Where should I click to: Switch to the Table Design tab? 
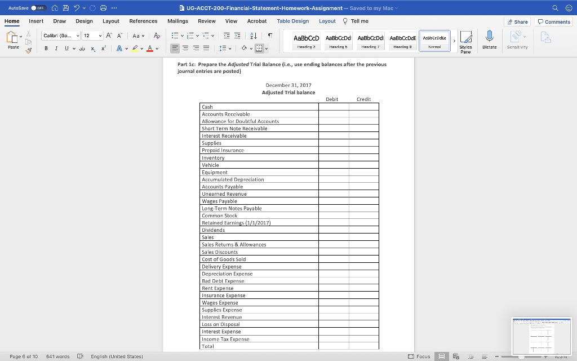(x=292, y=21)
